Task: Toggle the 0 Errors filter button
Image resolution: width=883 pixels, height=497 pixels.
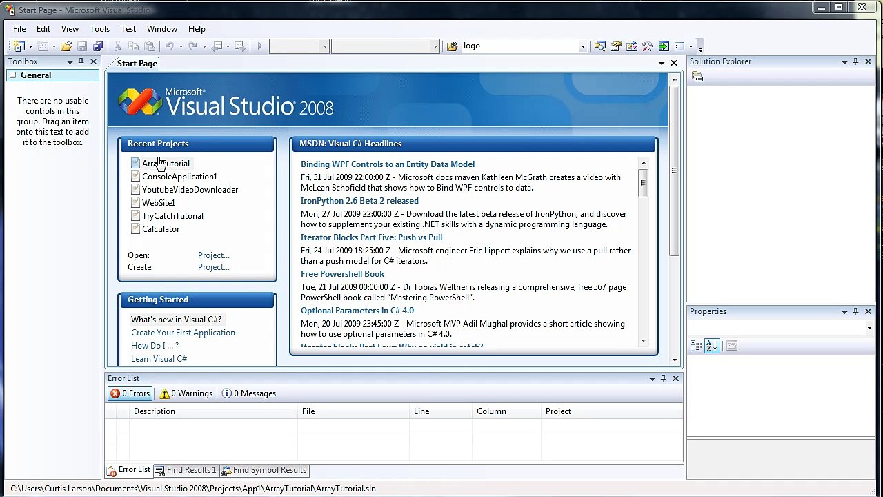Action: coord(130,393)
